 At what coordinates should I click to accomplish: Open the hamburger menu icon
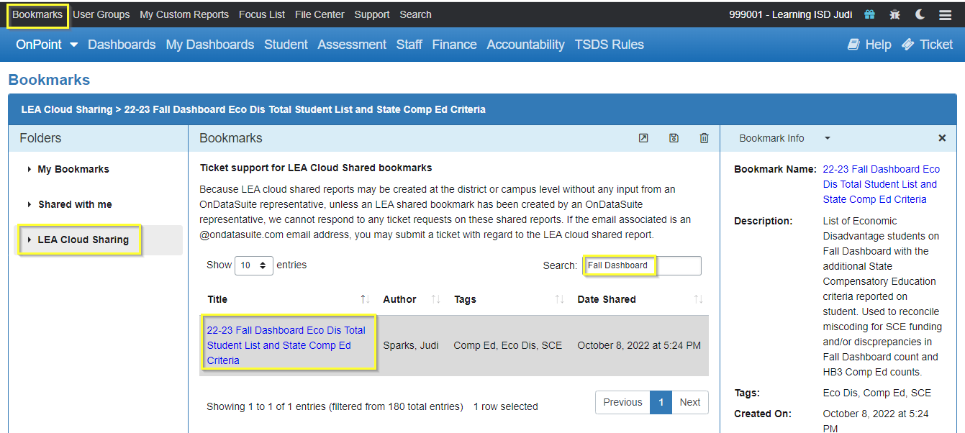point(945,14)
